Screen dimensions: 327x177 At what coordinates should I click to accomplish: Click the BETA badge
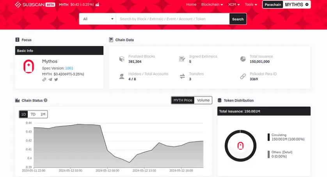50,5
